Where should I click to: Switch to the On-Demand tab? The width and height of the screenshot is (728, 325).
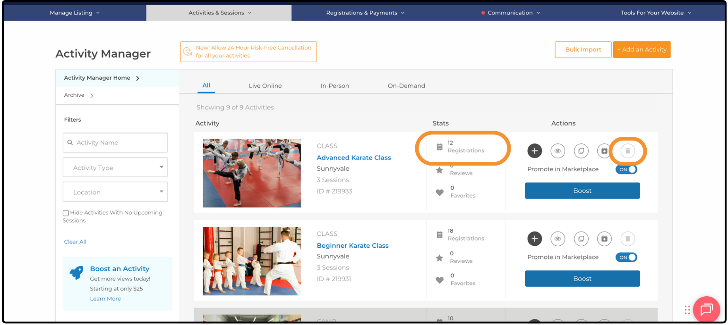coord(406,86)
